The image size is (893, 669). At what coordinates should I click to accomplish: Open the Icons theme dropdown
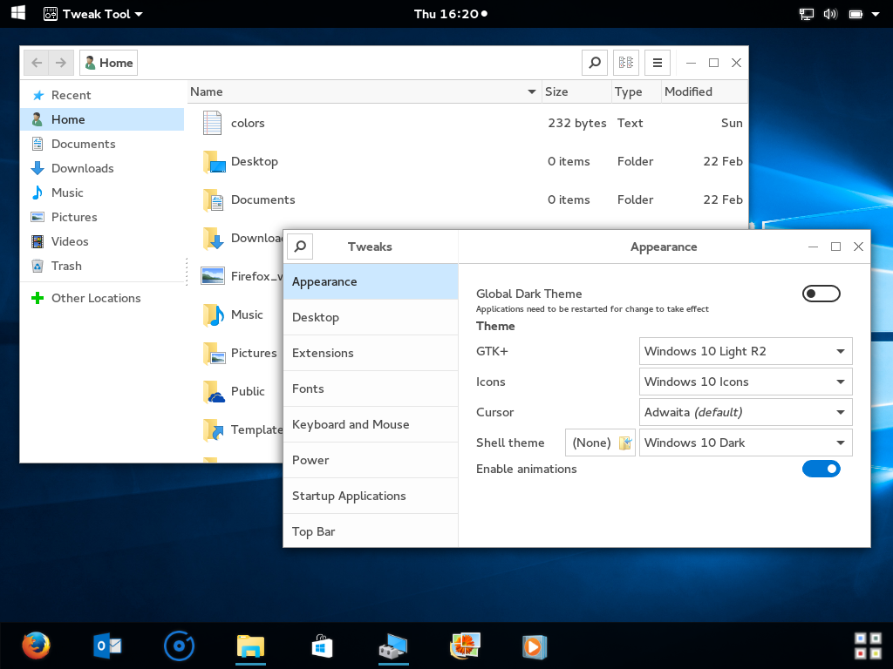[746, 382]
